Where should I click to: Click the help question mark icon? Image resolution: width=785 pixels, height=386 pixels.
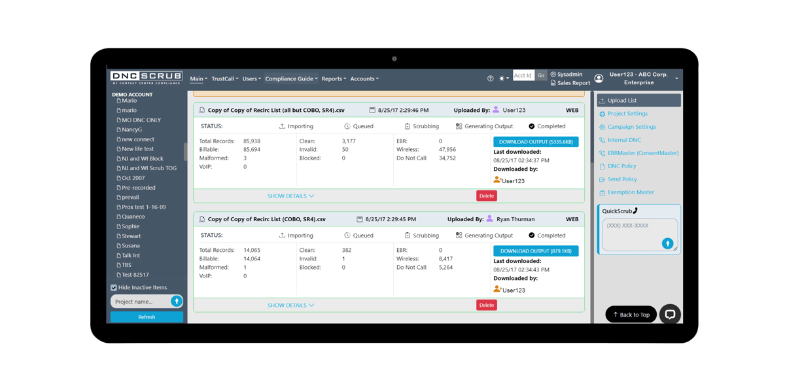(491, 79)
